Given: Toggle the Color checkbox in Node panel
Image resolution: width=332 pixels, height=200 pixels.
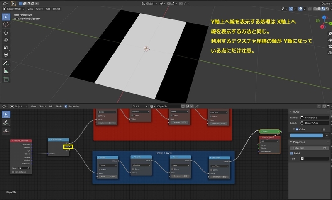Looking at the screenshot, I should click(297, 129).
